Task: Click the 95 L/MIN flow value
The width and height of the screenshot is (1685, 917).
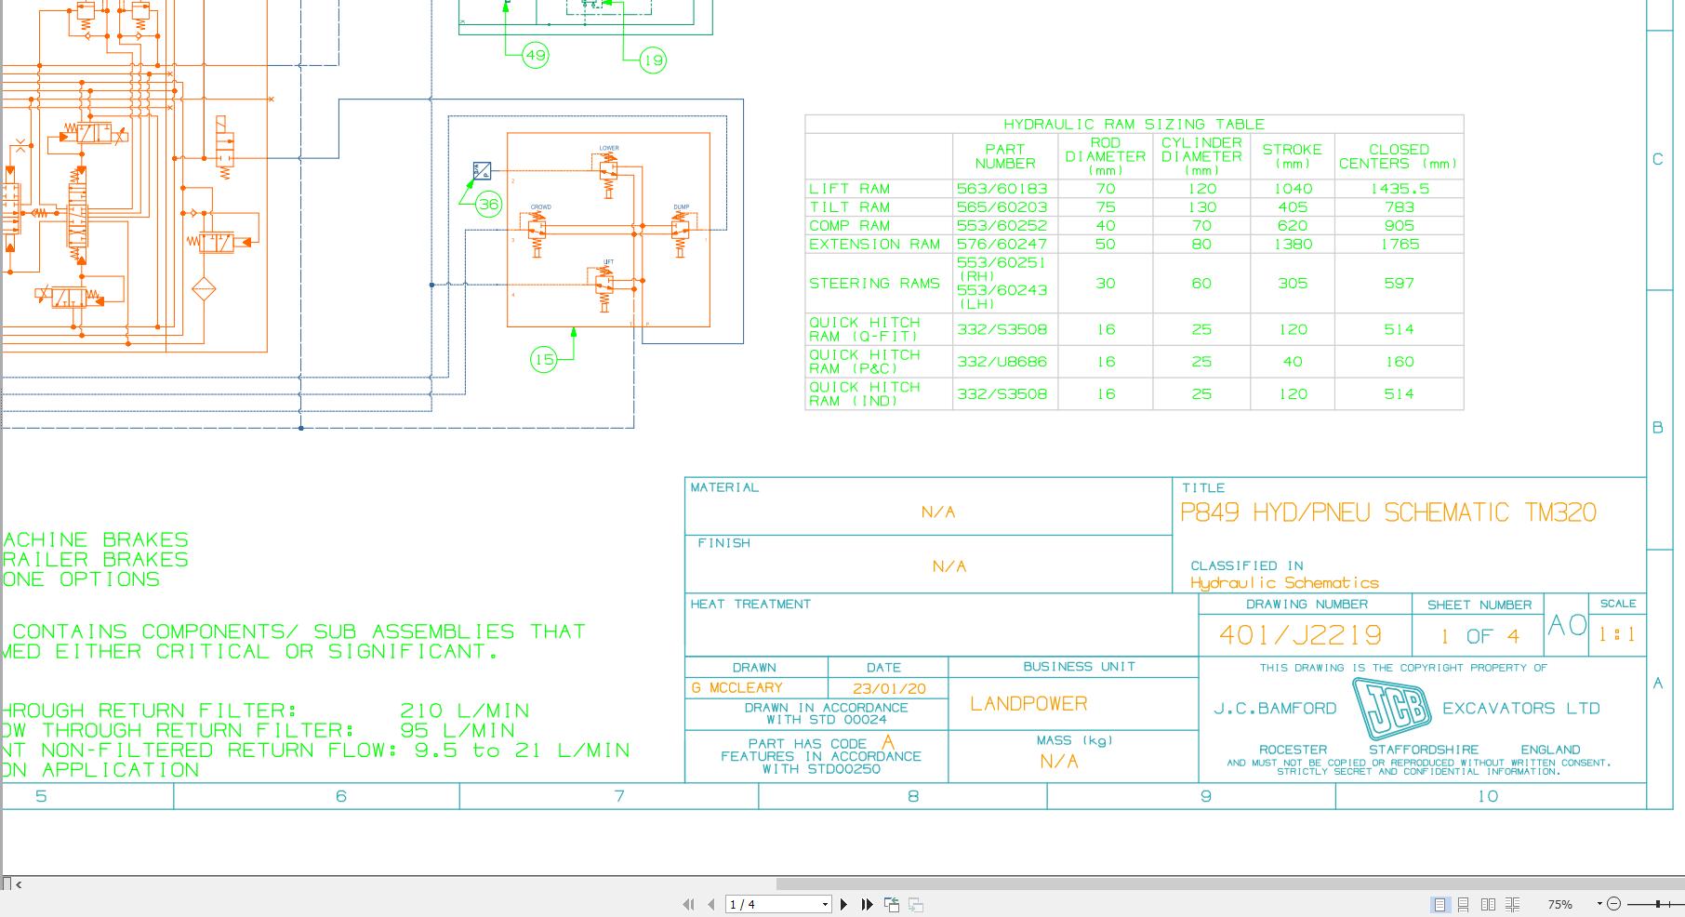Action: point(458,731)
